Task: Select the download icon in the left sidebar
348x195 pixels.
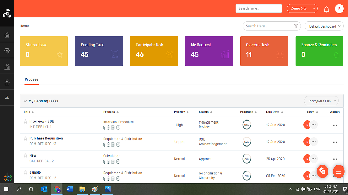Action: [x=7, y=97]
